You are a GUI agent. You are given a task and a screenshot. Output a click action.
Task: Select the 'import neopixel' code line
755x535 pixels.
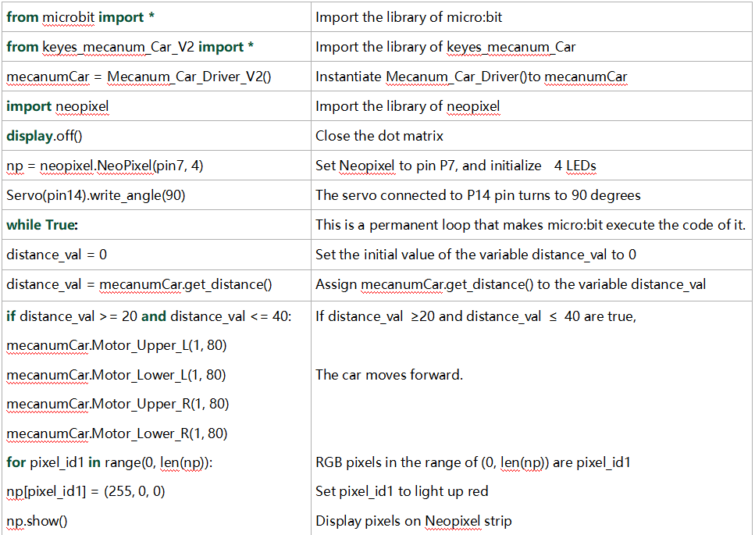57,106
